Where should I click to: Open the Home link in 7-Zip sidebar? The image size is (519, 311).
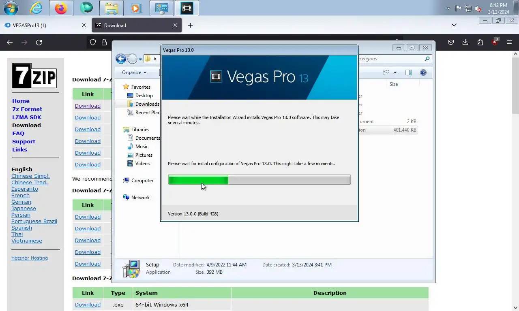(21, 101)
